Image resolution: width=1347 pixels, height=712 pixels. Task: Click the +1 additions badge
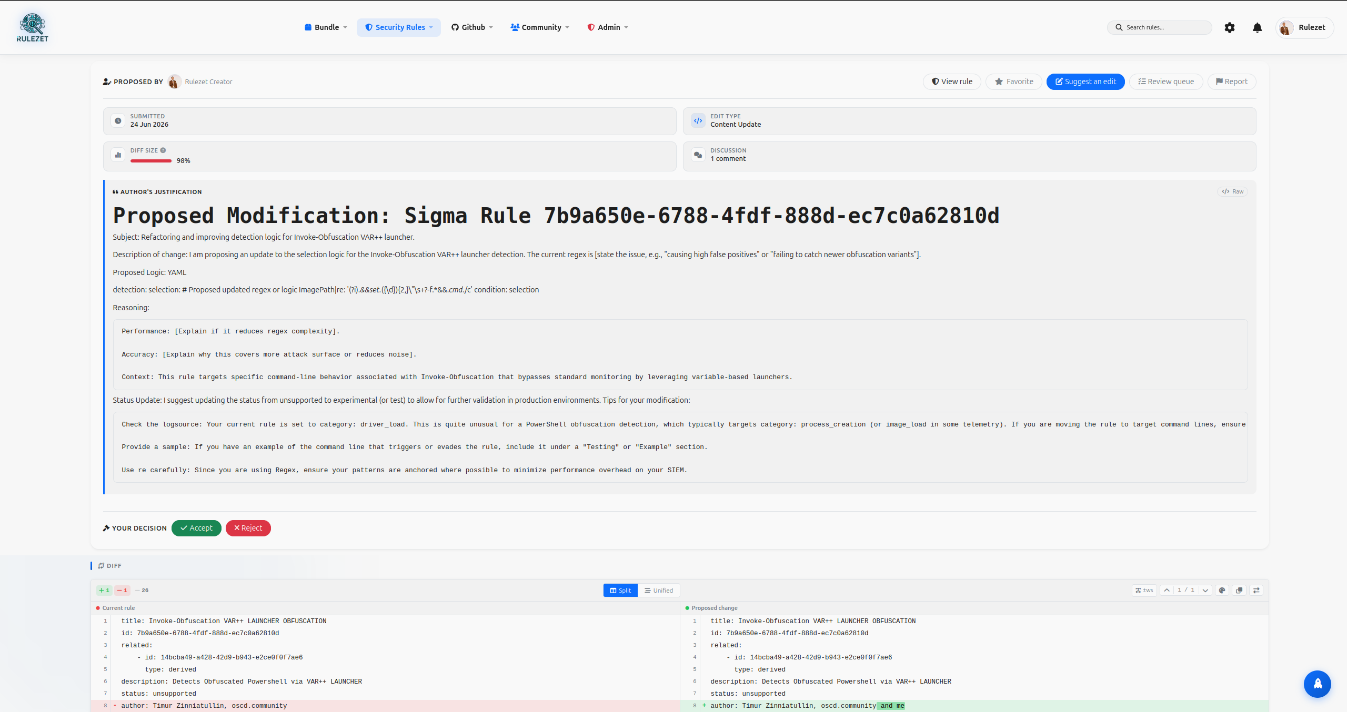point(104,590)
